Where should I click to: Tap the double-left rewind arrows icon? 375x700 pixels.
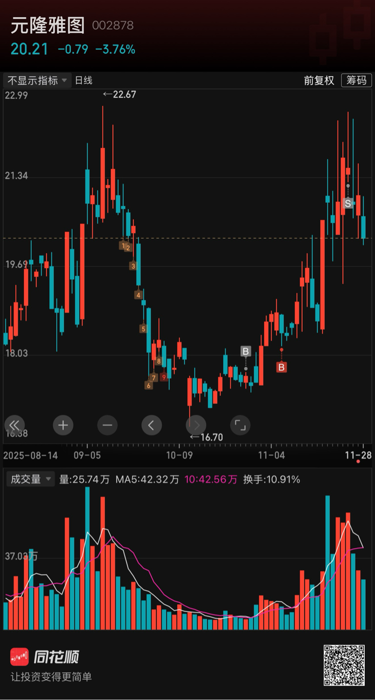click(x=14, y=425)
